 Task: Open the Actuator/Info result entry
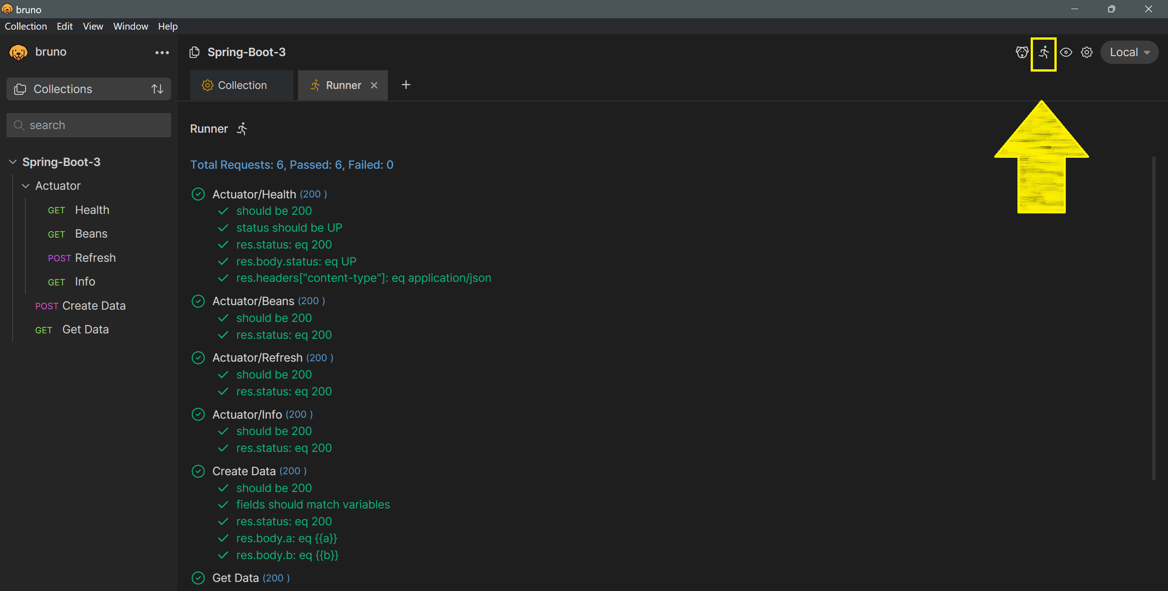pos(247,415)
